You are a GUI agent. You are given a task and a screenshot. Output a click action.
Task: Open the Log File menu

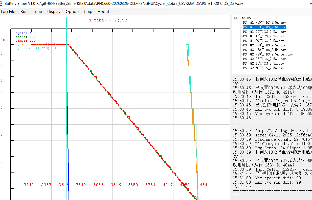coord(8,11)
